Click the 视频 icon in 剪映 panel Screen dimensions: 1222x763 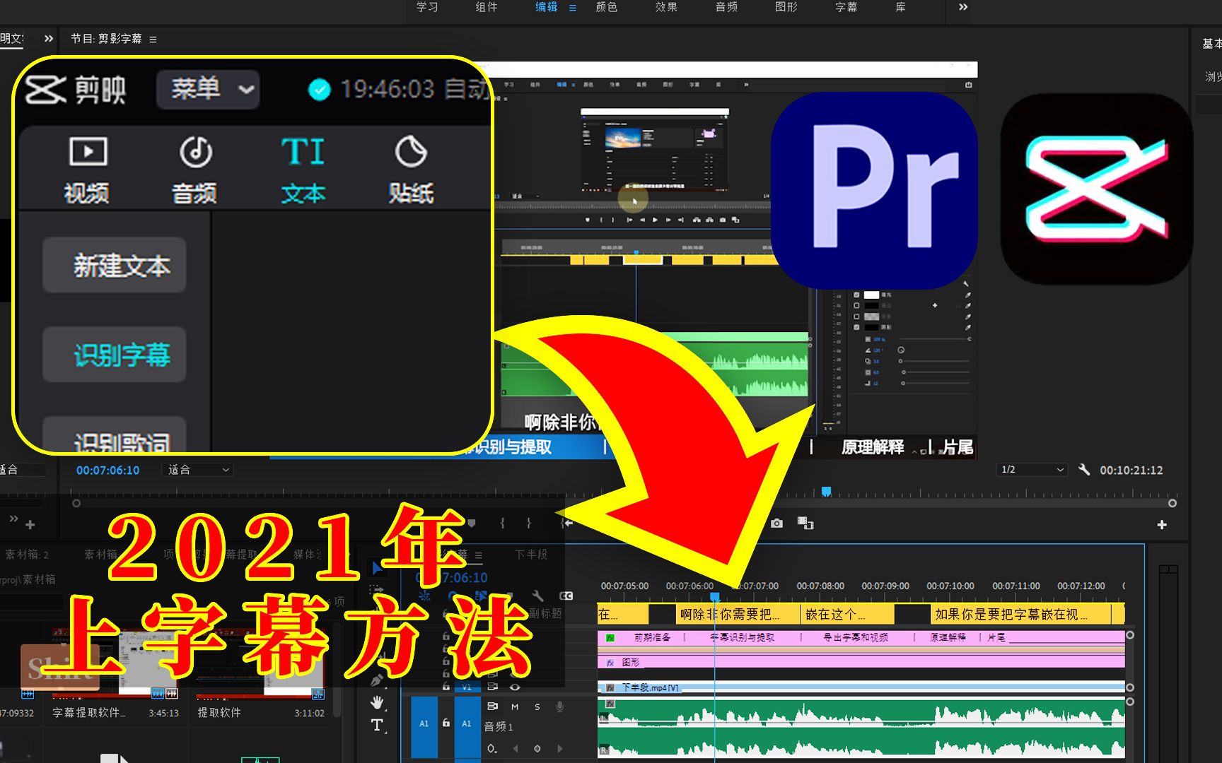(88, 151)
